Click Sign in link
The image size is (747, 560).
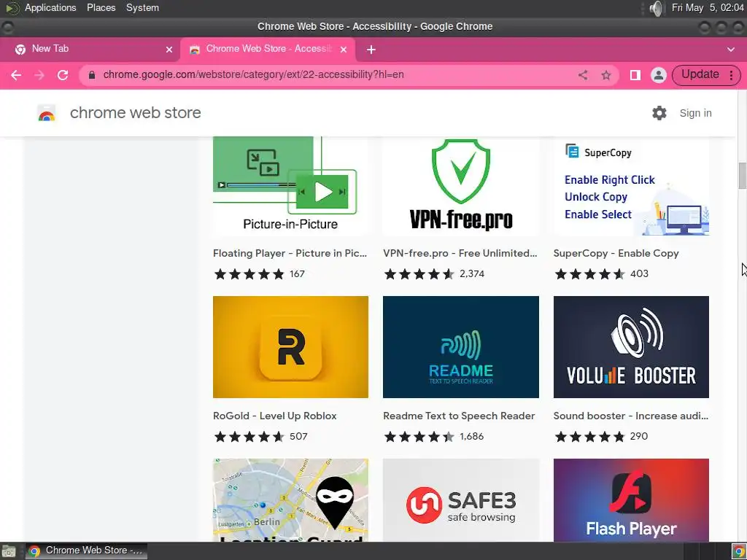pos(695,113)
